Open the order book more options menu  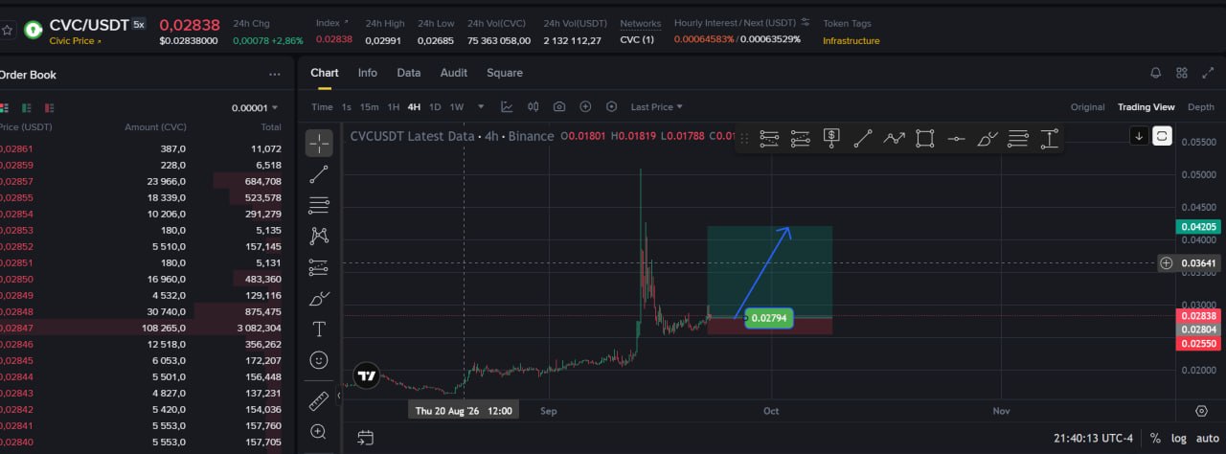(x=275, y=75)
